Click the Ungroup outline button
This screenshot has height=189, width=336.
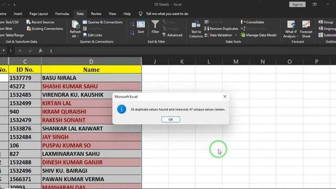click(327, 28)
